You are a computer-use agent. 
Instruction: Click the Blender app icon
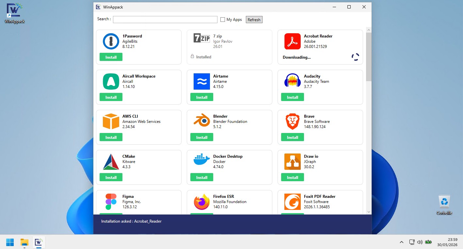pos(202,120)
